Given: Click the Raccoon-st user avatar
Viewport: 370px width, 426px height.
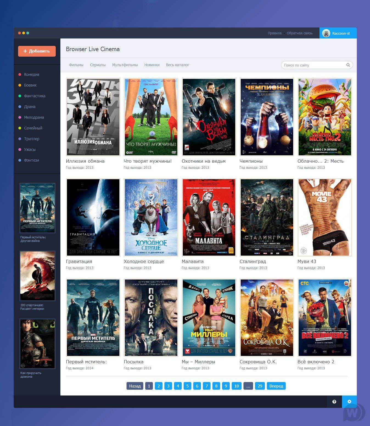Looking at the screenshot, I should coord(326,33).
